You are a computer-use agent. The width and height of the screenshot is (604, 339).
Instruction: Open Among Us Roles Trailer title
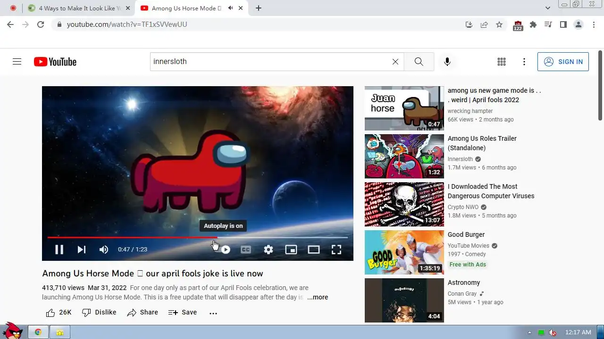pyautogui.click(x=482, y=143)
